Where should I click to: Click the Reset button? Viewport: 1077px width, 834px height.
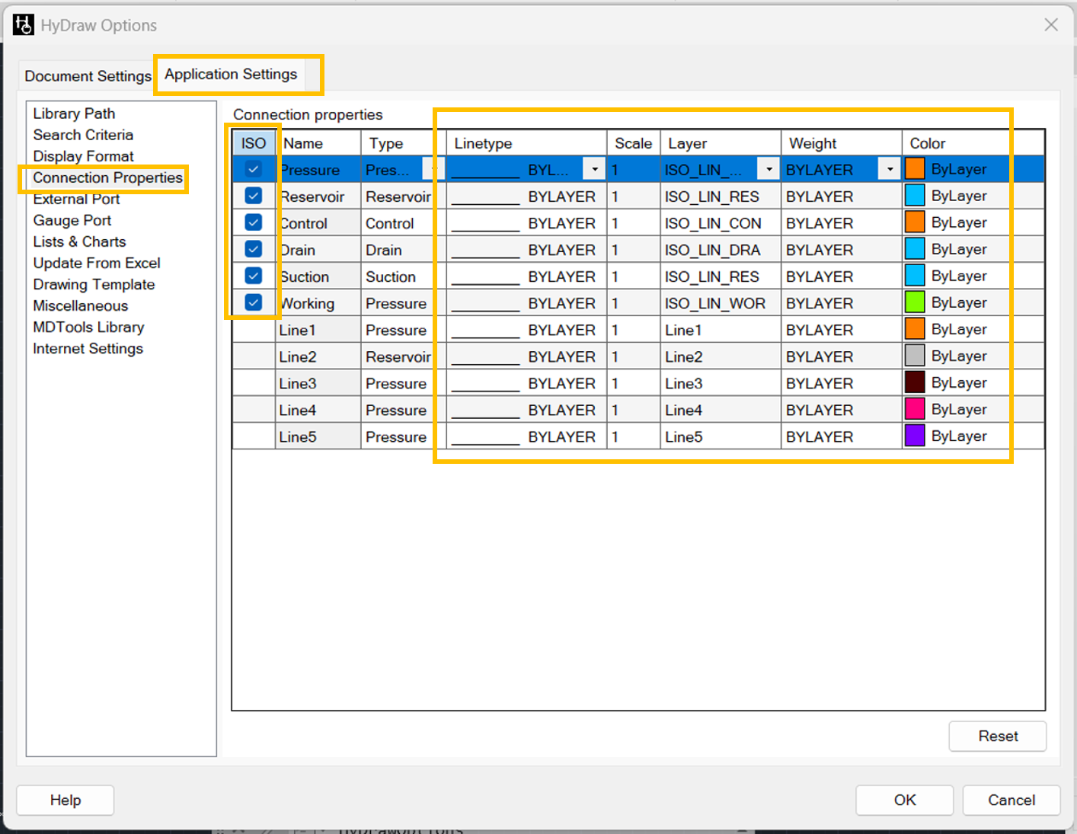coord(998,736)
